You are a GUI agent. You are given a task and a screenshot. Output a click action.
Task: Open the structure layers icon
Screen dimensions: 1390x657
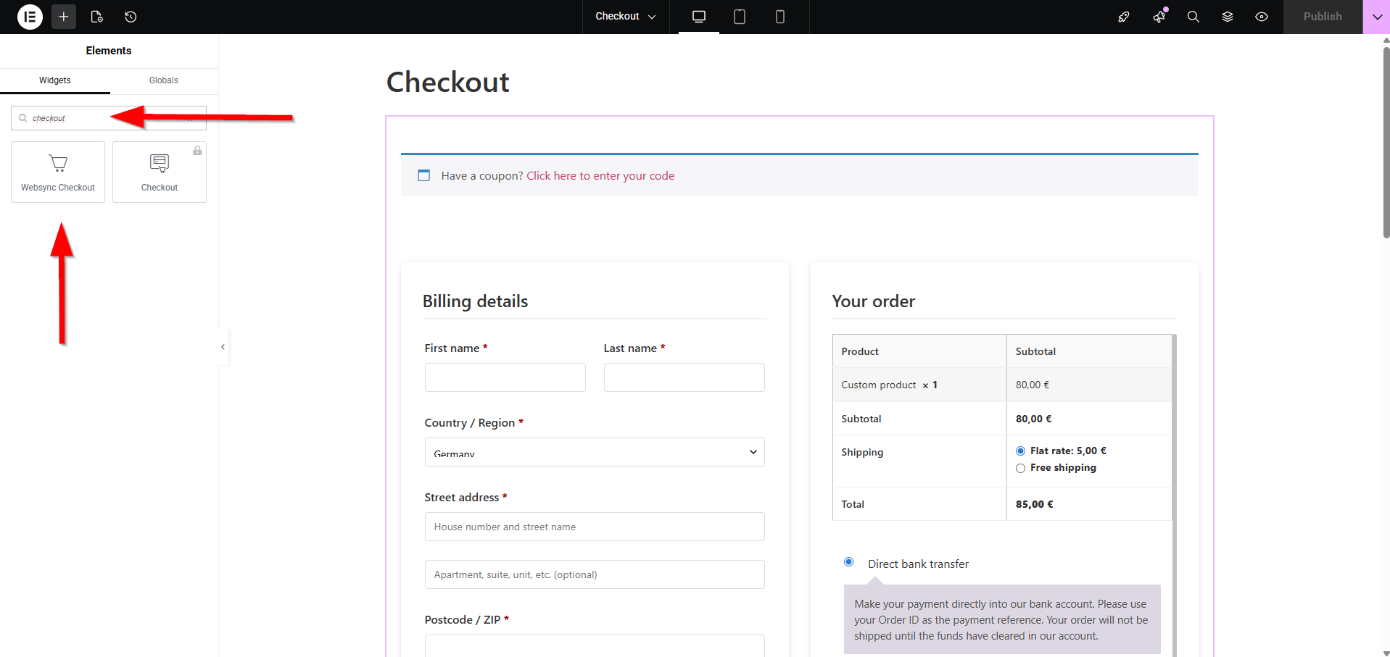pos(1227,17)
